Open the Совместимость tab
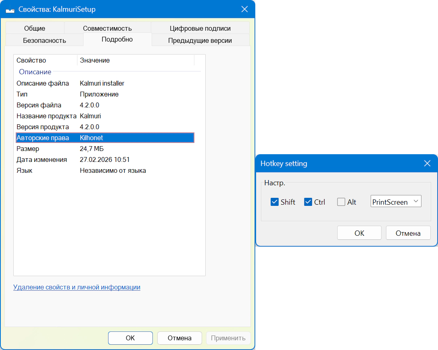The width and height of the screenshot is (438, 350). [107, 28]
